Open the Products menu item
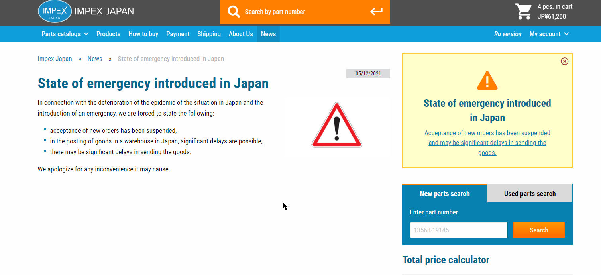This screenshot has height=275, width=601. 108,34
